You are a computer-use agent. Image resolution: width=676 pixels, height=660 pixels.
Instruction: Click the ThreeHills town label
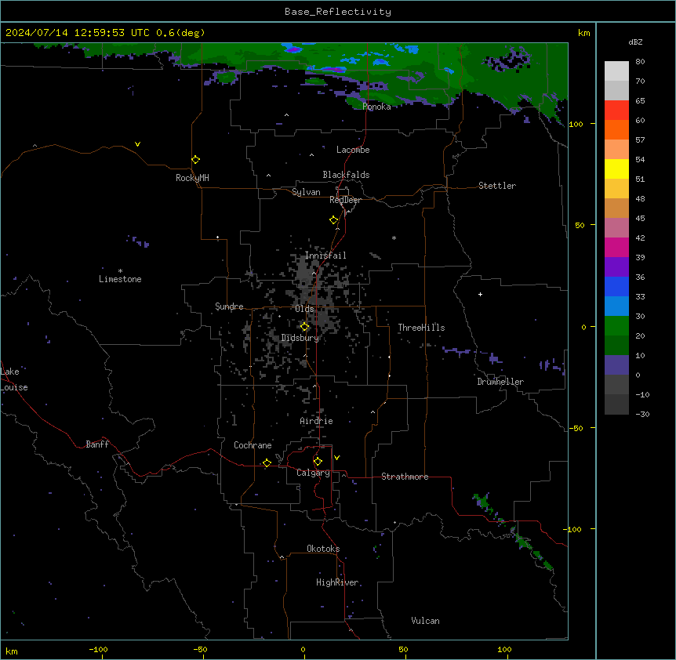421,328
